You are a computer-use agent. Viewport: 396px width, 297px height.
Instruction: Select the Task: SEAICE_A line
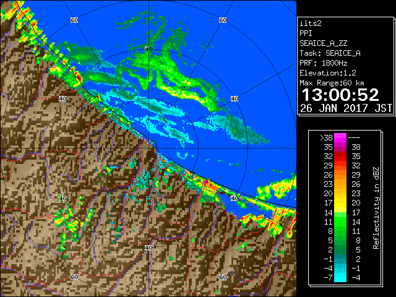point(330,53)
